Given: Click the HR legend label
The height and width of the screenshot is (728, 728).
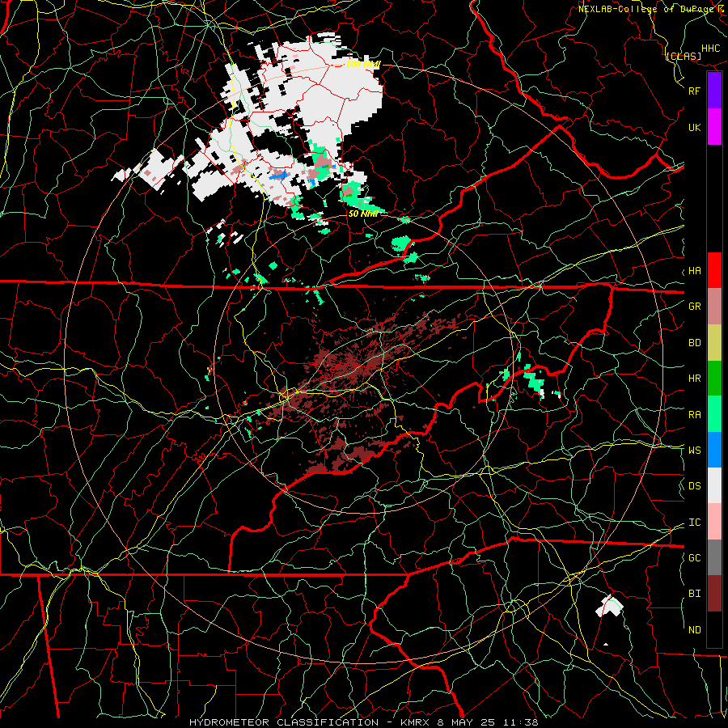Looking at the screenshot, I should (x=695, y=379).
